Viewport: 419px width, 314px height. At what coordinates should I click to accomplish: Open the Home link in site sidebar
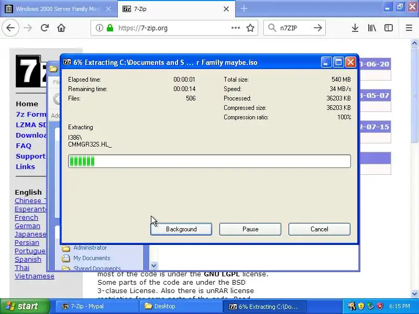[x=27, y=104]
